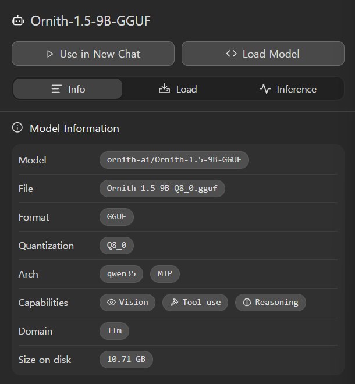Screen dimensions: 355x384
Task: Click the Size on disk label
Action: (x=45, y=360)
